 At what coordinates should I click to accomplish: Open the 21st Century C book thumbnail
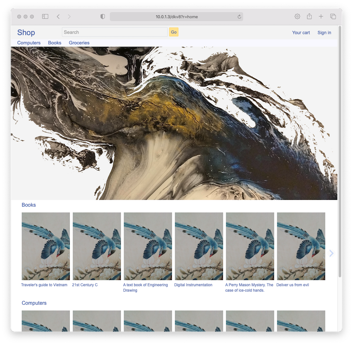[x=97, y=246]
